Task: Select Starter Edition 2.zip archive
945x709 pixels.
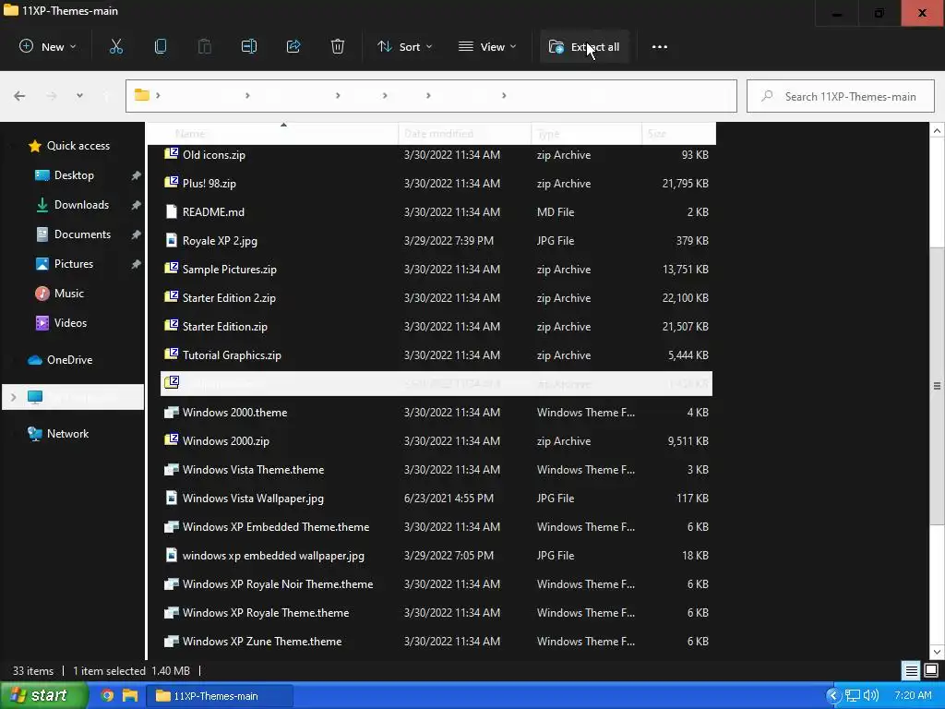Action: [437, 298]
